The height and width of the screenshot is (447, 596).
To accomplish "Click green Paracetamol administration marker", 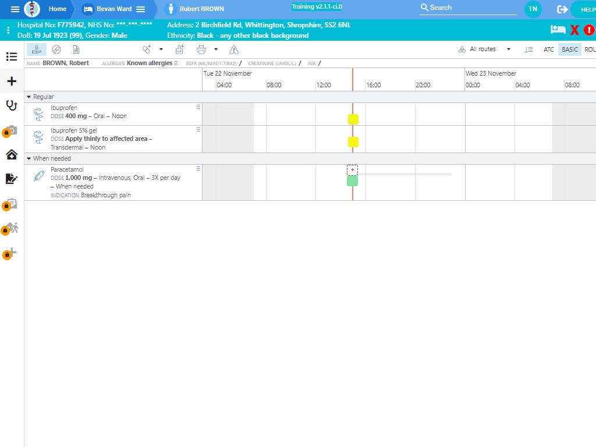I will click(352, 181).
